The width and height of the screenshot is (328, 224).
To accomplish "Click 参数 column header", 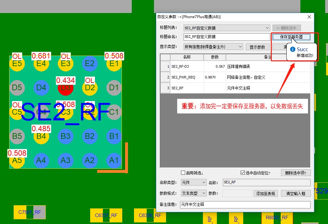I will [x=215, y=57].
